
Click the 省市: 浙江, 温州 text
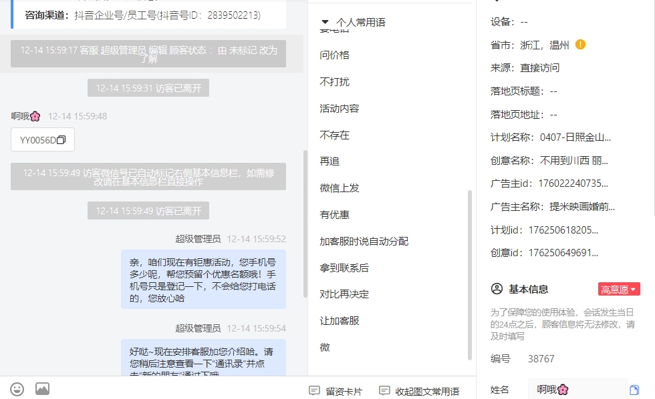[529, 45]
